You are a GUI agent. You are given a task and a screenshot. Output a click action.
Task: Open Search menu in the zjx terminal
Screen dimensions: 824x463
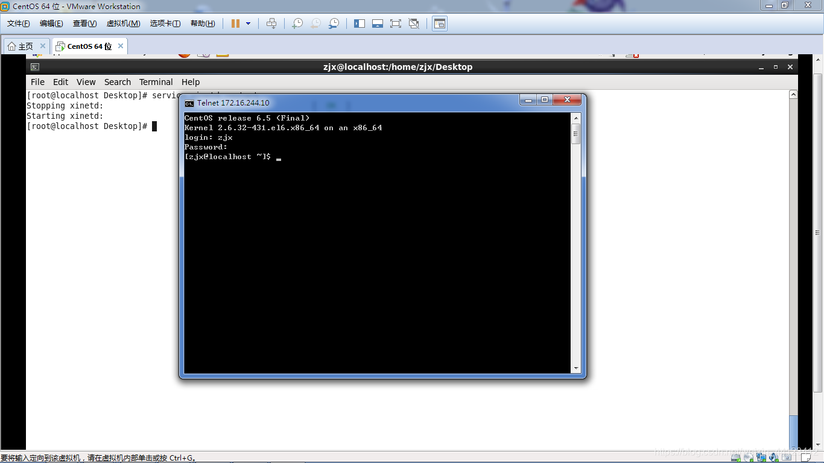pyautogui.click(x=118, y=82)
